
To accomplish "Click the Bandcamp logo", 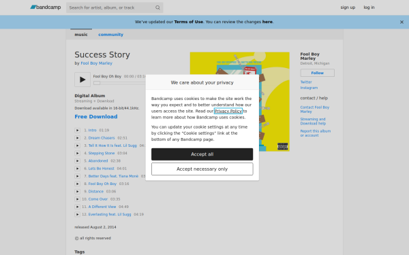I will pyautogui.click(x=46, y=7).
